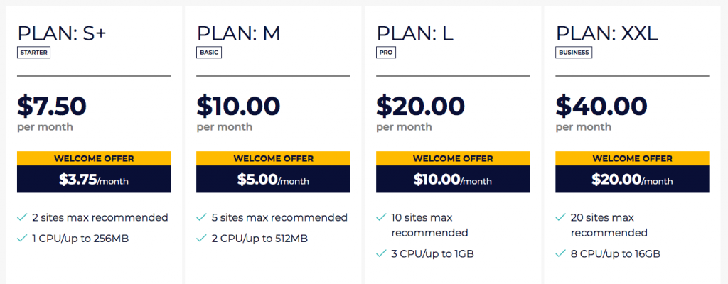The width and height of the screenshot is (728, 284).
Task: Click the yellow Welcome Offer banner for Plan M
Action: pos(273,158)
